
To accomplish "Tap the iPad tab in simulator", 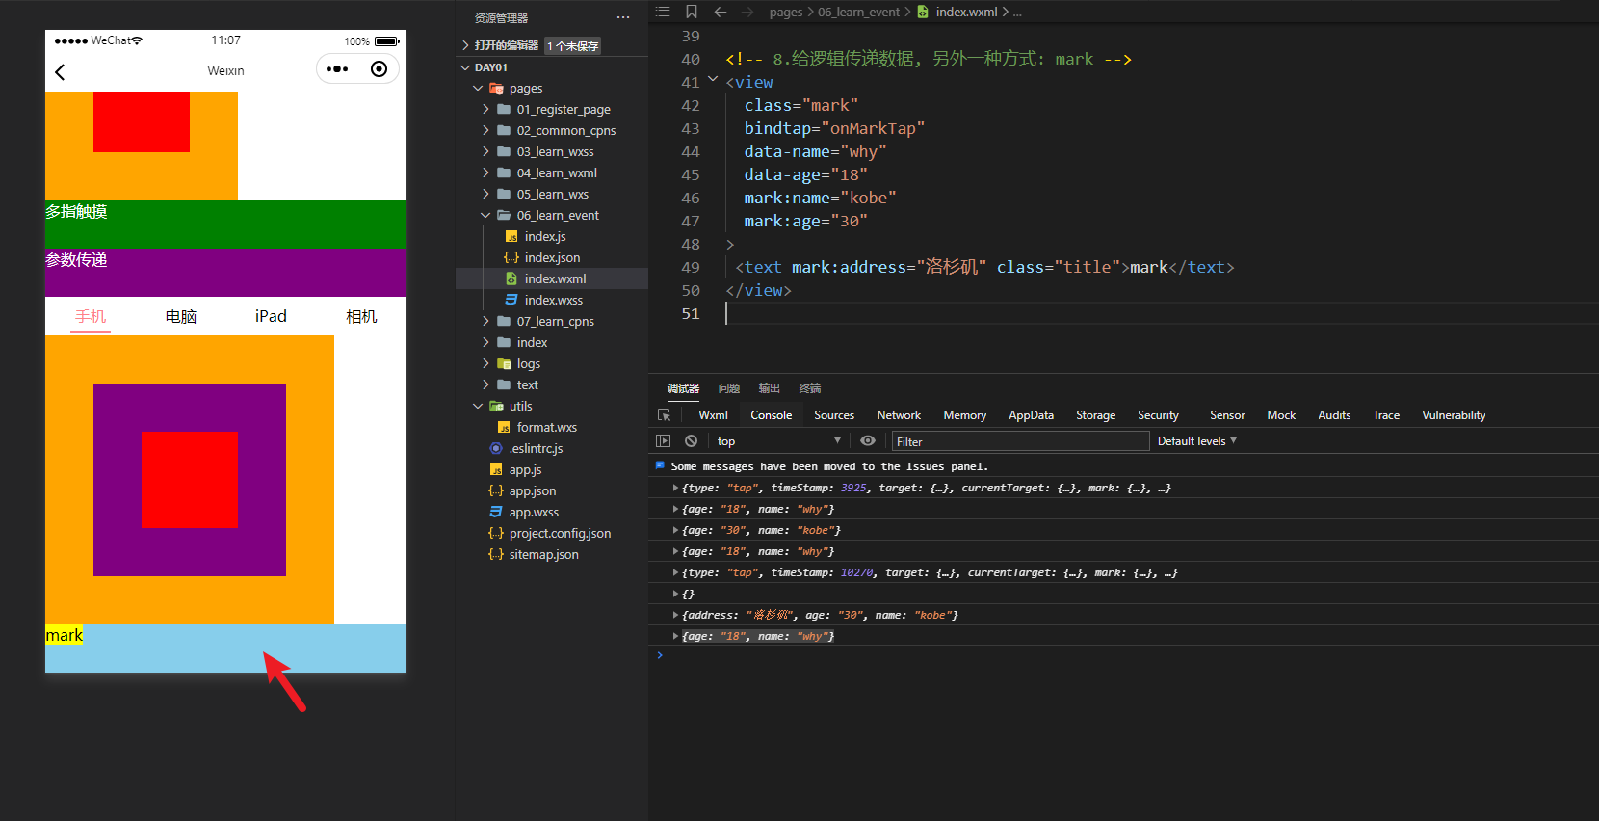I will 271,316.
